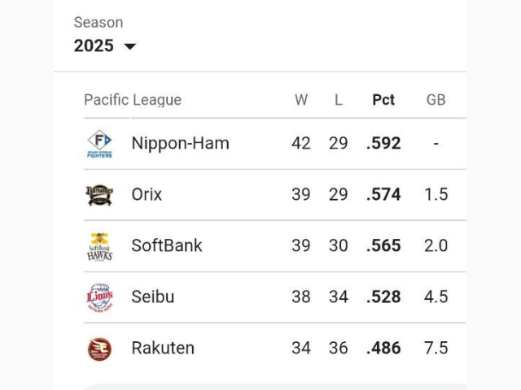Click the Pacific League header
Viewport: 521px width, 390px height.
tap(133, 100)
